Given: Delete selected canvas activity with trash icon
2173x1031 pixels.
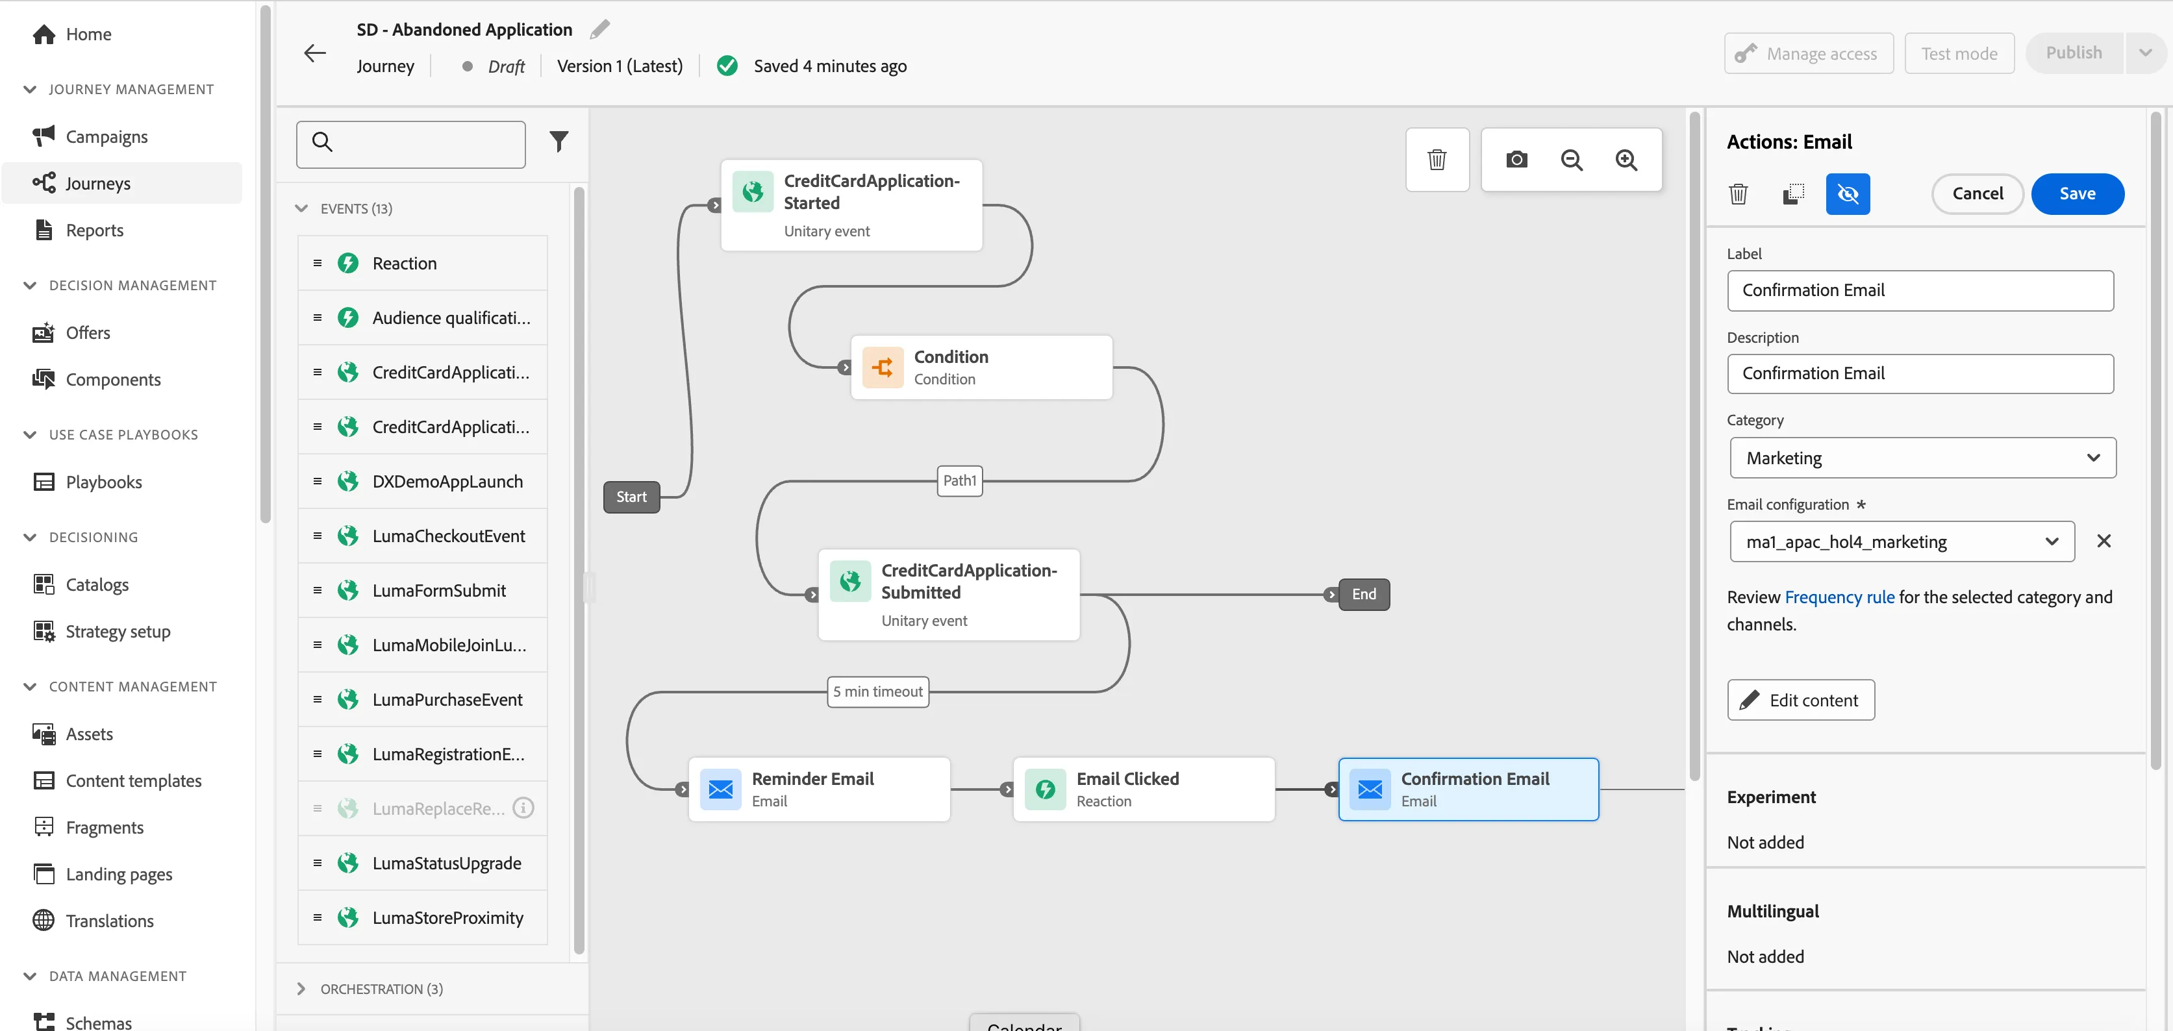Looking at the screenshot, I should tap(1437, 159).
